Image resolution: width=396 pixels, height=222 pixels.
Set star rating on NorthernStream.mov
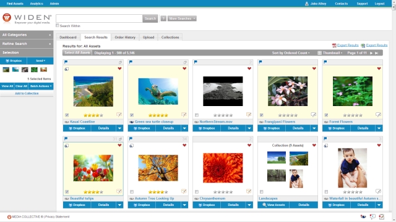pyautogui.click(x=223, y=115)
